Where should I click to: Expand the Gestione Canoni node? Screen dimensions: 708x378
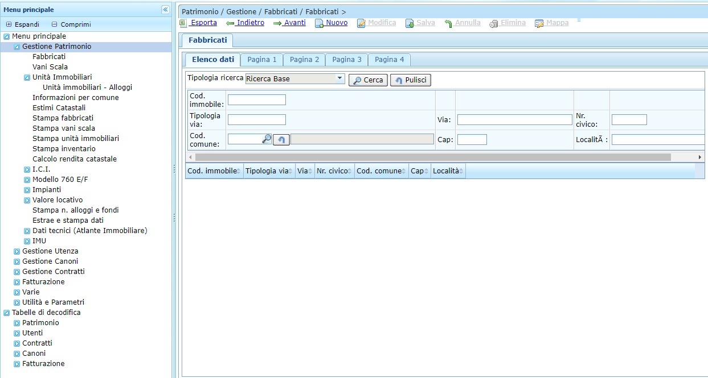click(17, 261)
